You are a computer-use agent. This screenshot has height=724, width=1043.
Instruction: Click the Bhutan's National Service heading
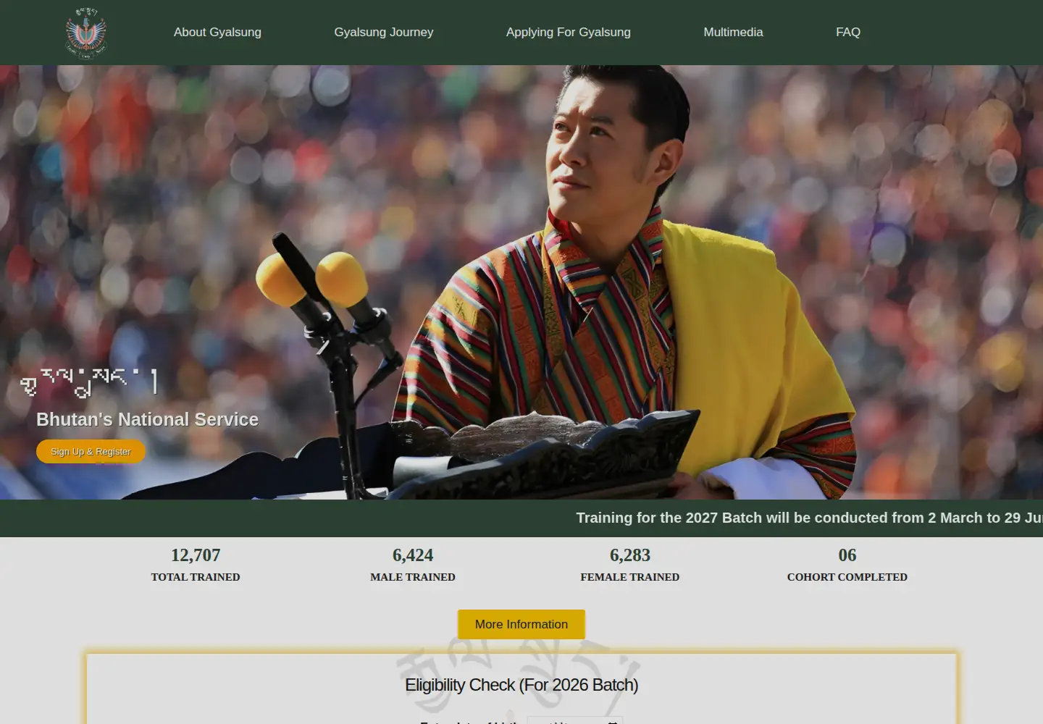pos(148,419)
